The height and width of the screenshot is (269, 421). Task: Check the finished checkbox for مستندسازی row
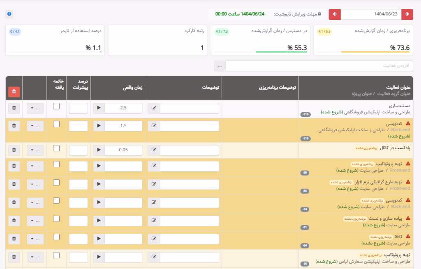point(56,107)
